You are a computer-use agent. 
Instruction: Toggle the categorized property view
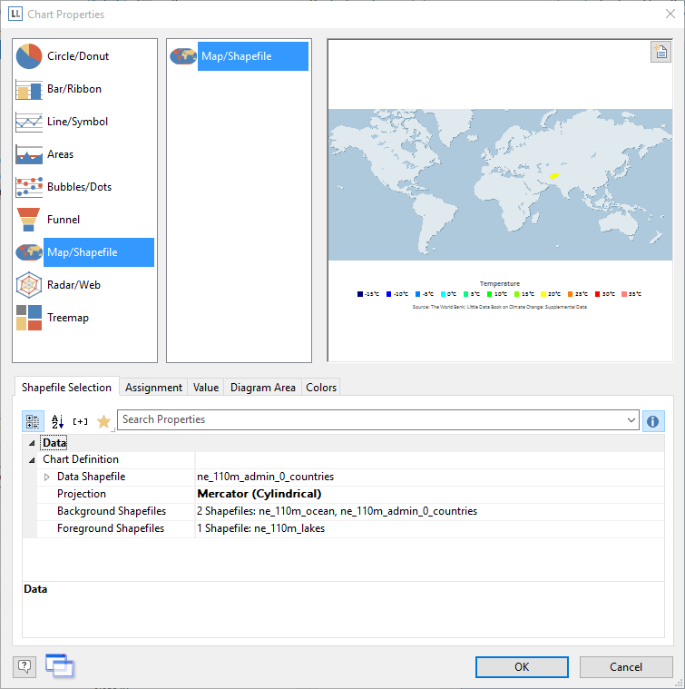33,421
